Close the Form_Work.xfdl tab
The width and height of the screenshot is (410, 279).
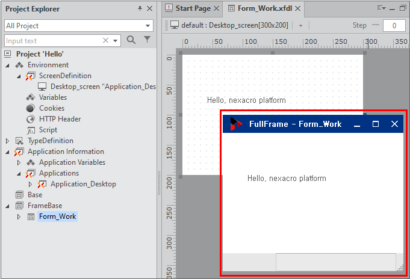click(x=297, y=8)
